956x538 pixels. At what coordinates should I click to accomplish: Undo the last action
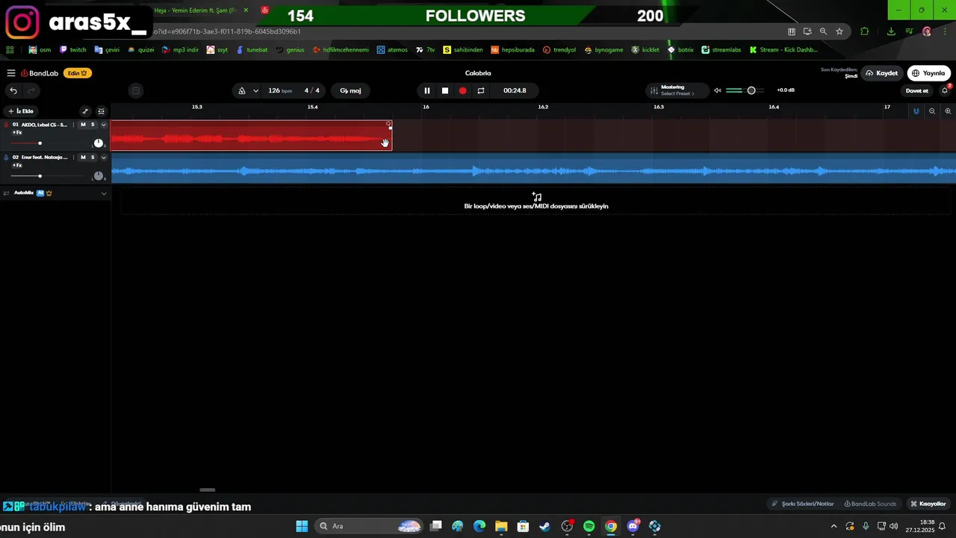tap(13, 90)
